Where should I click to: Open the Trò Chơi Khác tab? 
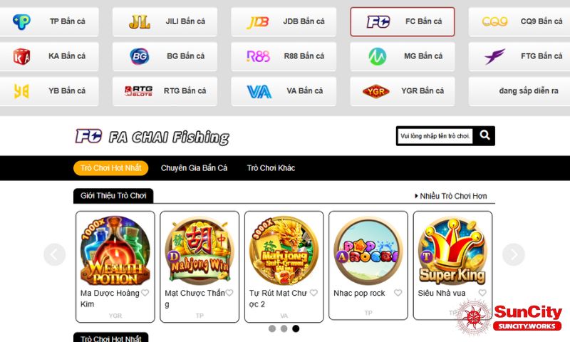coord(271,168)
